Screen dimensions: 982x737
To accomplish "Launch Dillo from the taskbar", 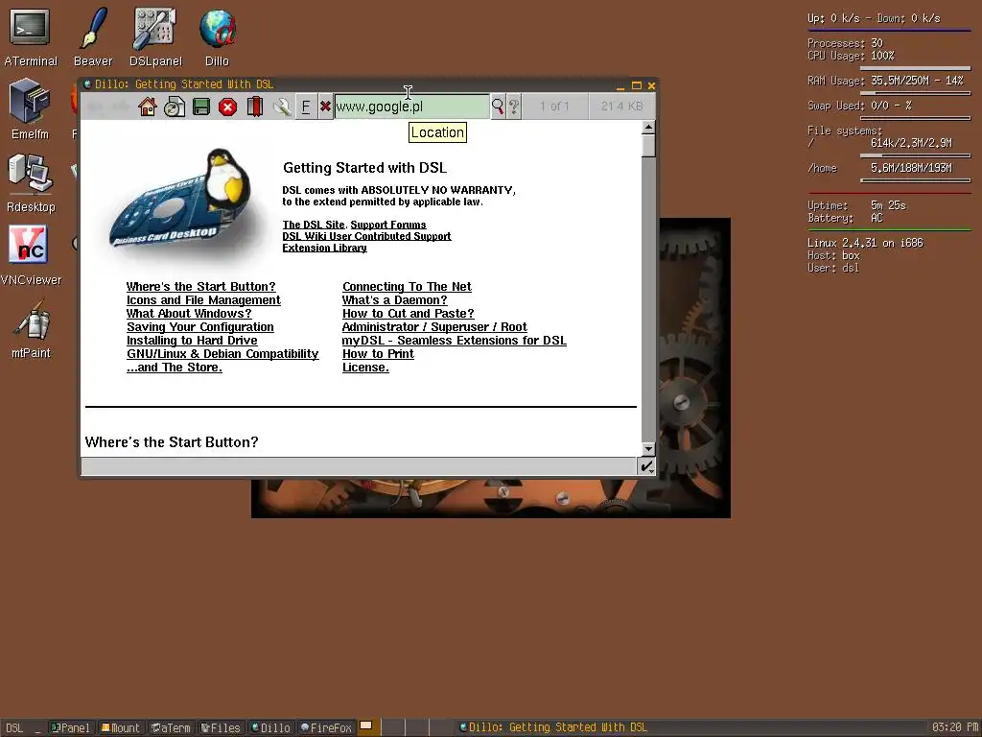I will 270,727.
